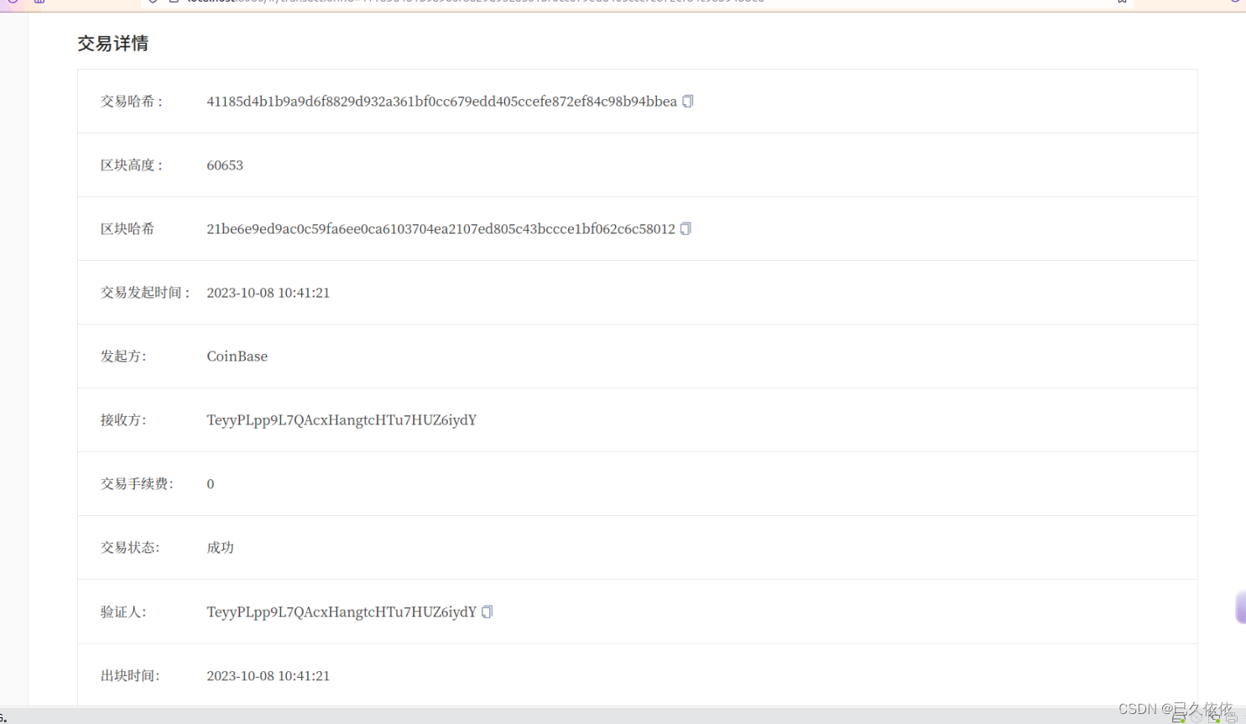1246x724 pixels.
Task: Click the 验证人 label
Action: [123, 612]
